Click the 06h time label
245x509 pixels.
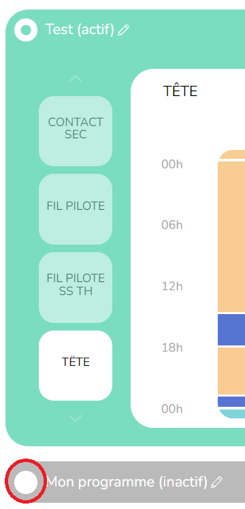(172, 225)
